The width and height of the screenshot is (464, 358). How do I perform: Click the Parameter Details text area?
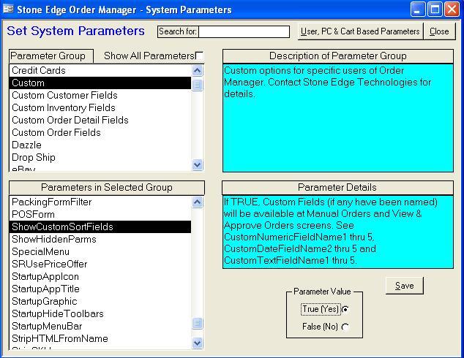338,232
